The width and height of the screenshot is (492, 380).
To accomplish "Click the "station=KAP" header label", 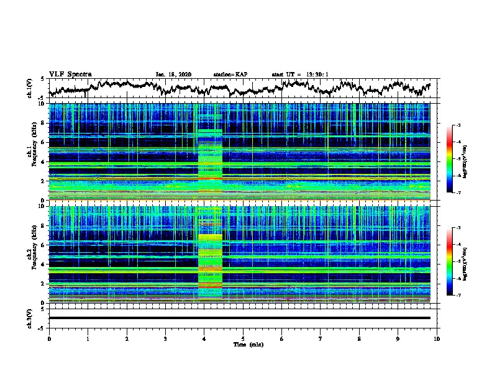I will coord(230,75).
